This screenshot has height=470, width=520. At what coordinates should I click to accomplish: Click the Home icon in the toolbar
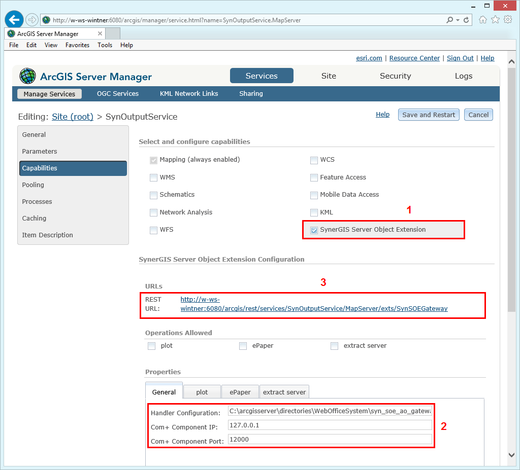point(482,19)
